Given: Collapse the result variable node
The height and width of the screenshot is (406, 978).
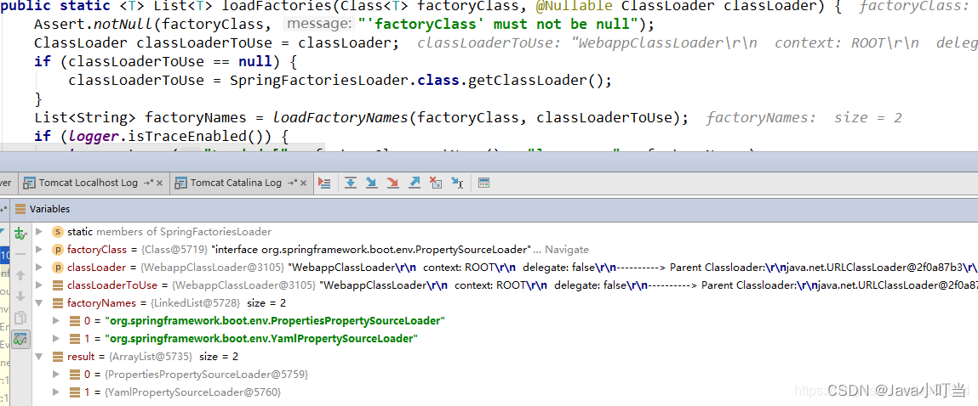Looking at the screenshot, I should (39, 357).
